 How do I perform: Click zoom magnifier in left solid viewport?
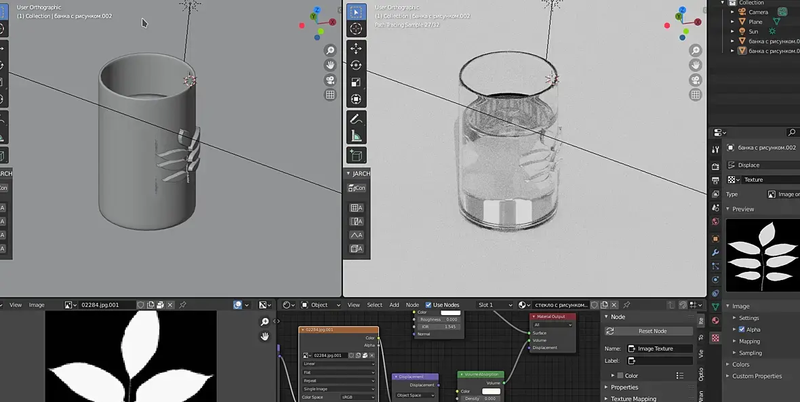(330, 50)
